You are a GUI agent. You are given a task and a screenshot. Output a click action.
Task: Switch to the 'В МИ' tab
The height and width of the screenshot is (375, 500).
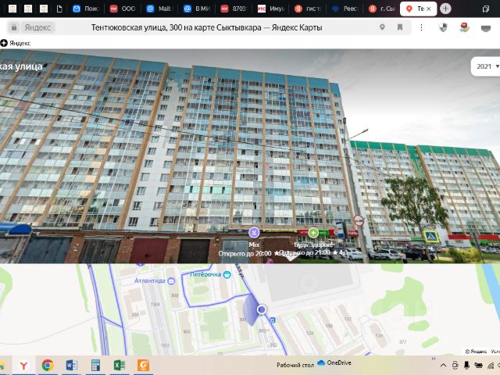click(197, 9)
